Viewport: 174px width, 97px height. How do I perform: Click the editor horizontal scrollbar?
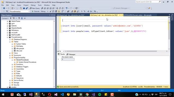click(x=111, y=51)
